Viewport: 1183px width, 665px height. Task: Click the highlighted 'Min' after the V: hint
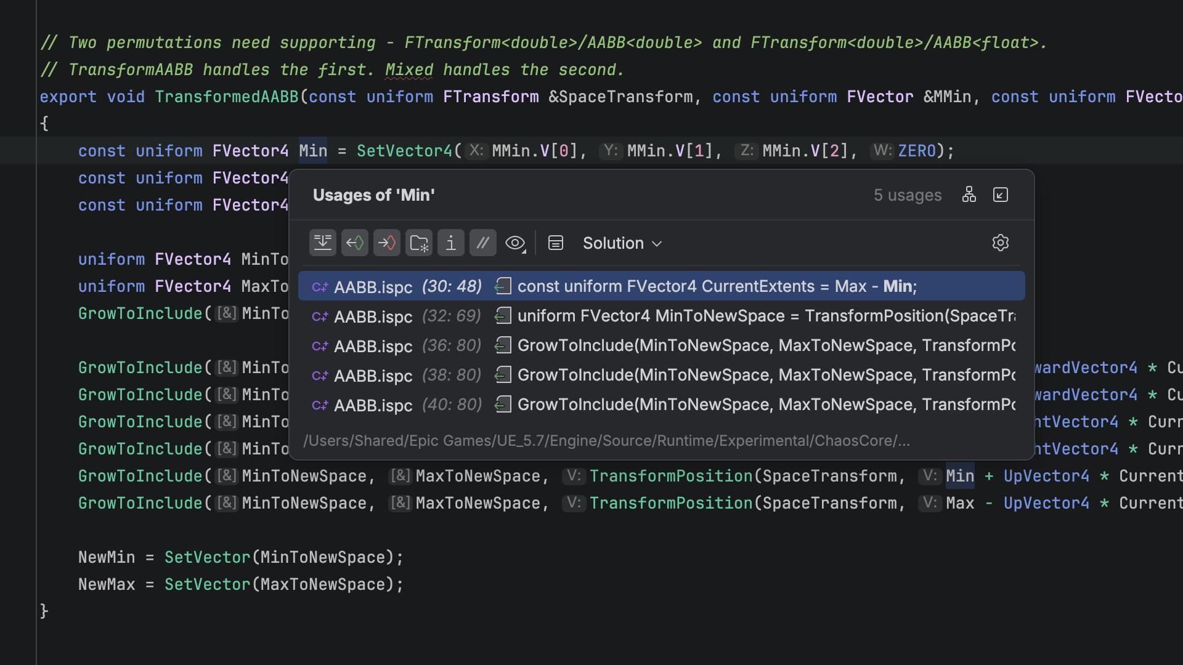click(960, 476)
